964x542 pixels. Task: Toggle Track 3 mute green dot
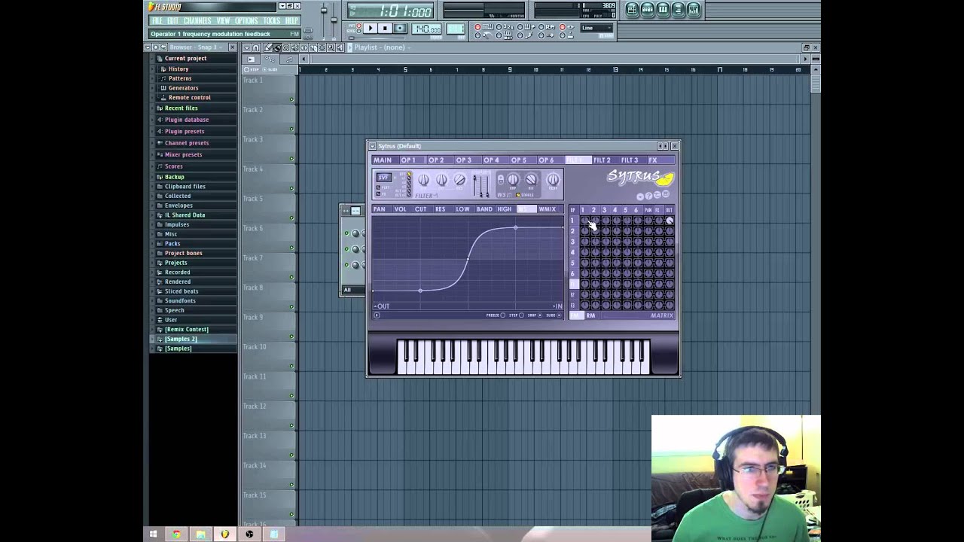click(x=291, y=159)
